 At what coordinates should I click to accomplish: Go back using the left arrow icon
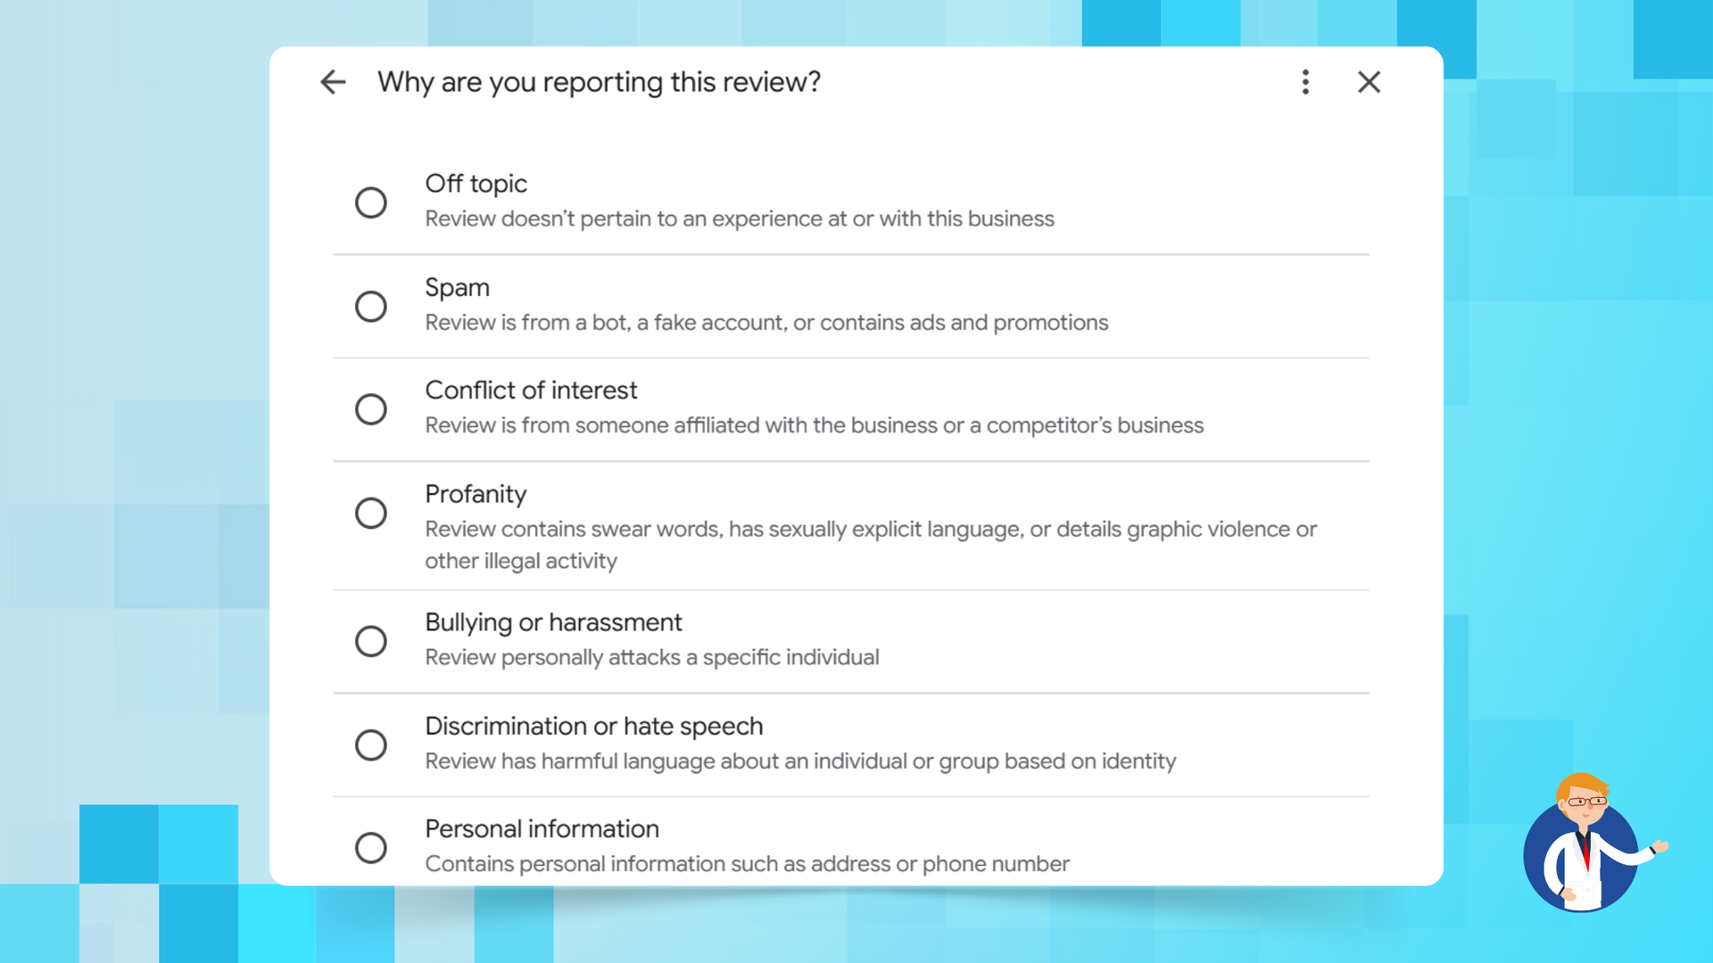pos(333,82)
